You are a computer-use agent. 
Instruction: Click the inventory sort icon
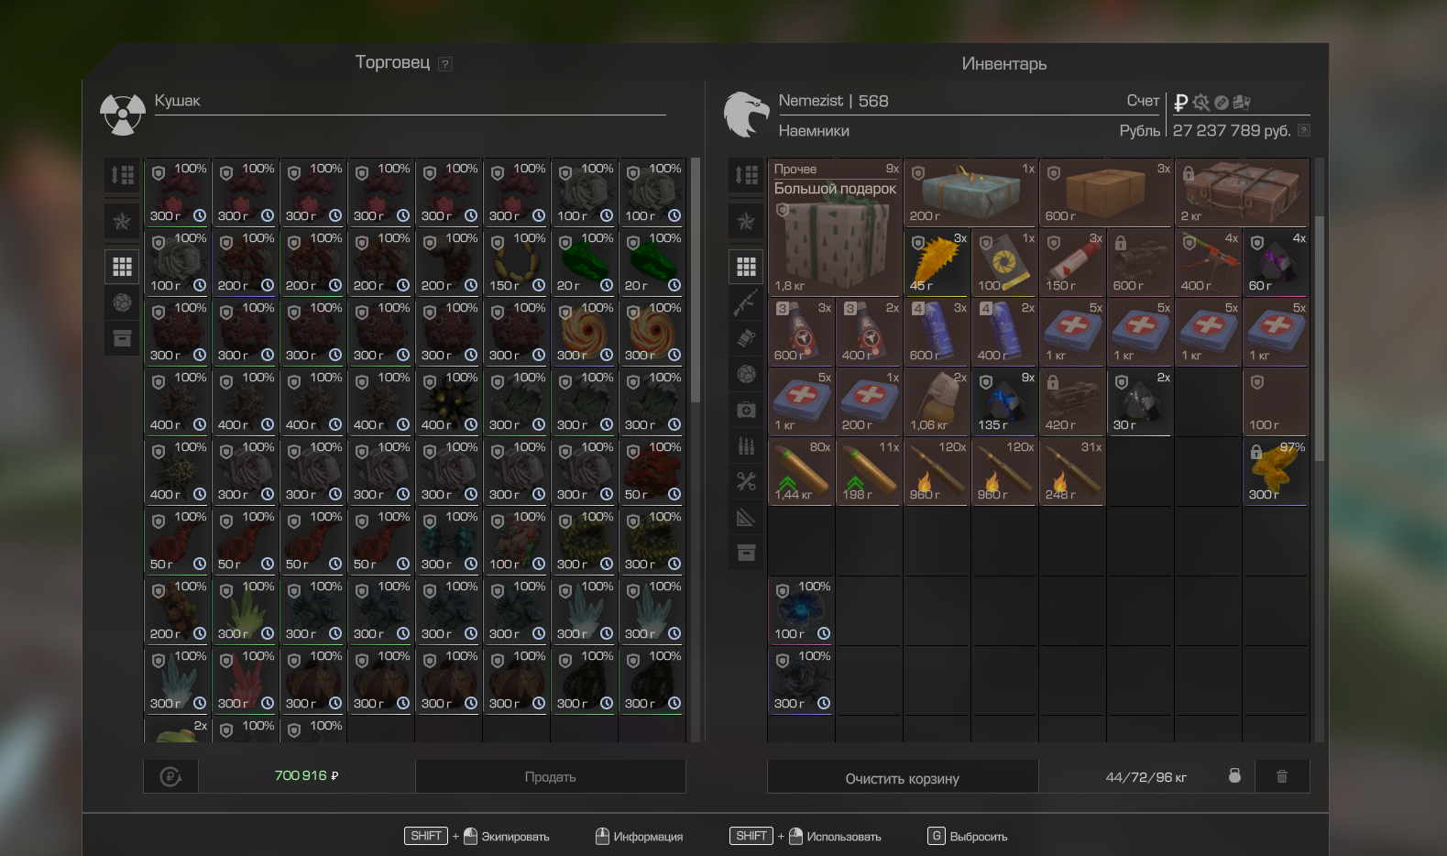tap(746, 174)
